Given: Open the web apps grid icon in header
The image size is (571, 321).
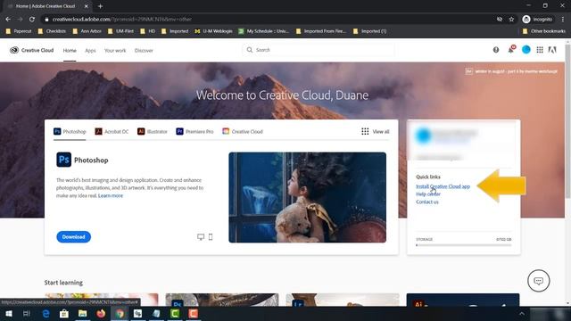Looking at the screenshot, I should (540, 50).
